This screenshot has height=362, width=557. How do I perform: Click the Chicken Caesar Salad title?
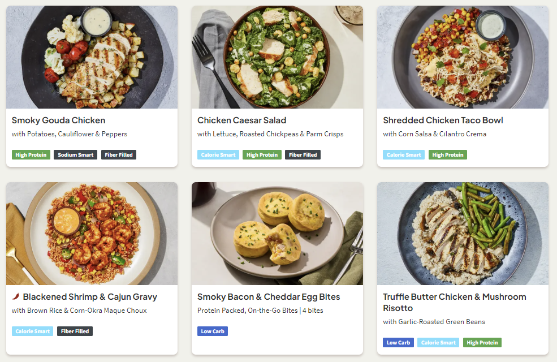tap(241, 120)
